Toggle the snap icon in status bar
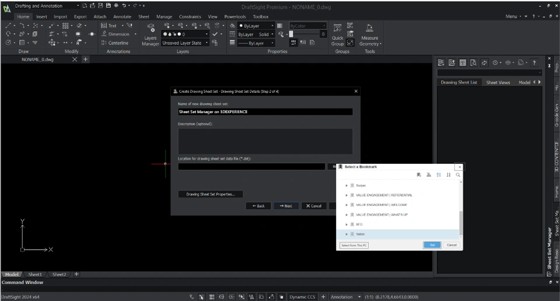The height and width of the screenshot is (301, 560). [201, 297]
